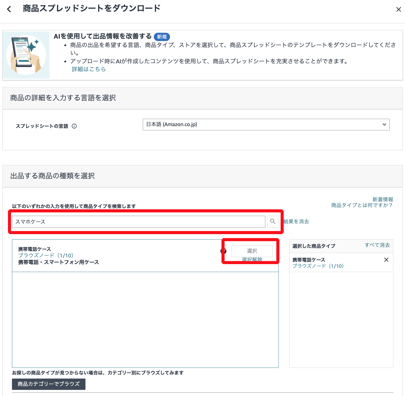Click the スマホケース search input field
Screen dimensions: 405x396
(138, 222)
